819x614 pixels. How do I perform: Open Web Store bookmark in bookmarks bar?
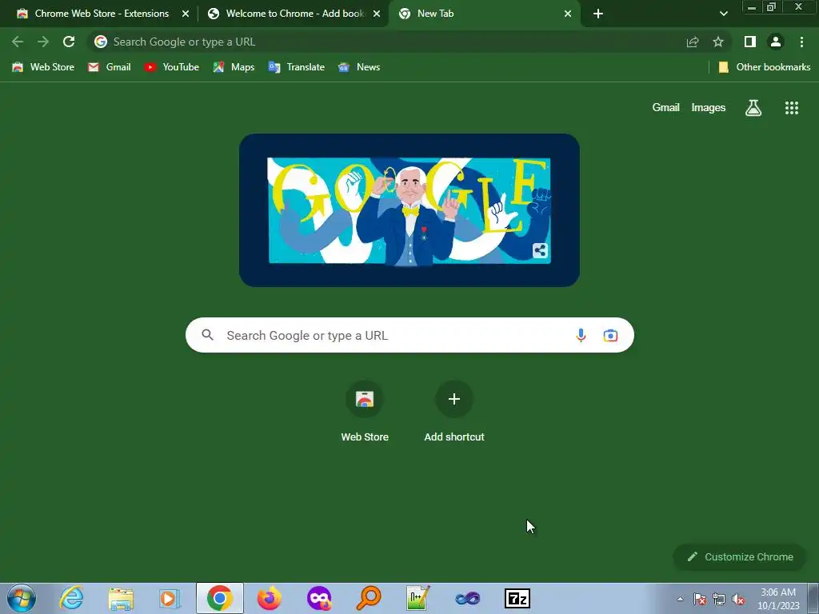(x=43, y=67)
